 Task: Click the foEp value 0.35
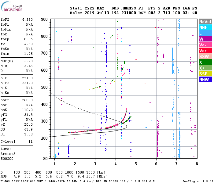coord(28,39)
